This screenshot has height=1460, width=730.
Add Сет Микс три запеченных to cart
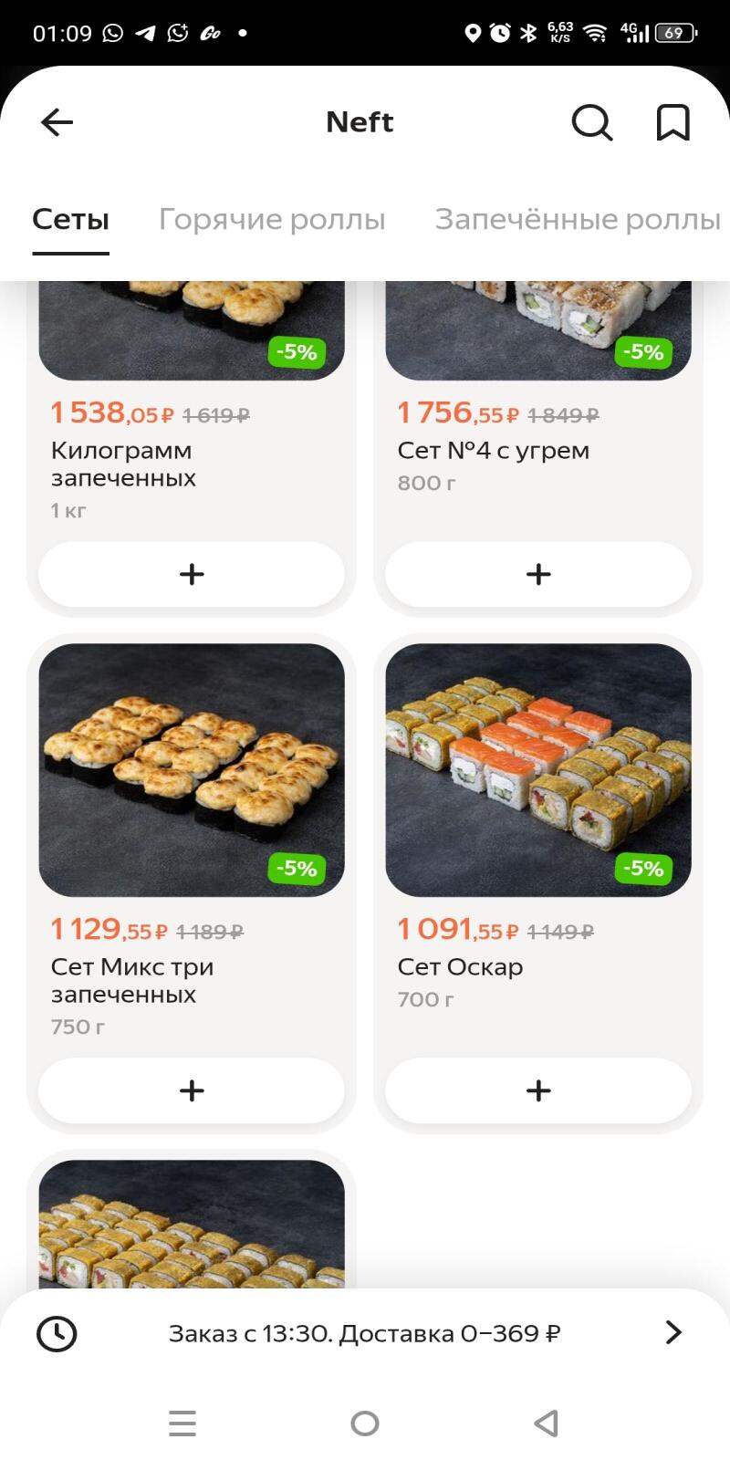(192, 1090)
